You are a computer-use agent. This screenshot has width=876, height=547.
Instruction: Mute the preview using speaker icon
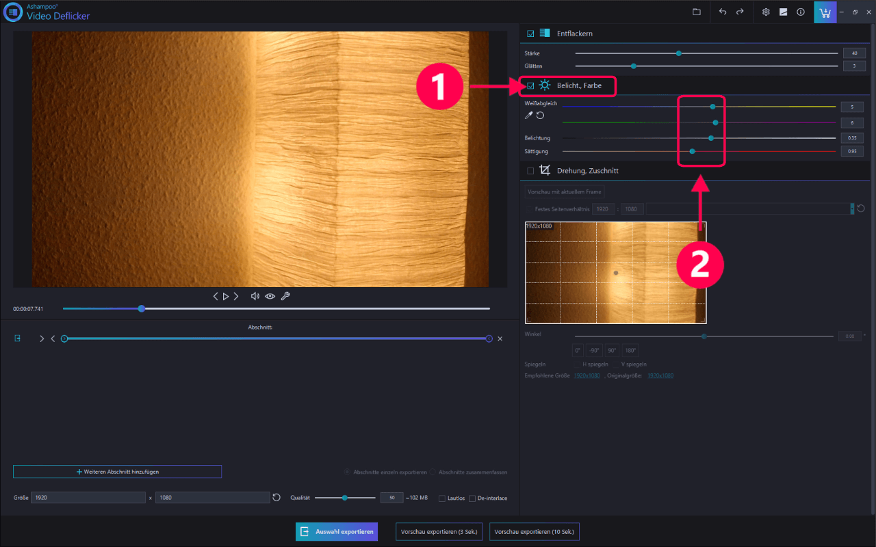(x=255, y=296)
